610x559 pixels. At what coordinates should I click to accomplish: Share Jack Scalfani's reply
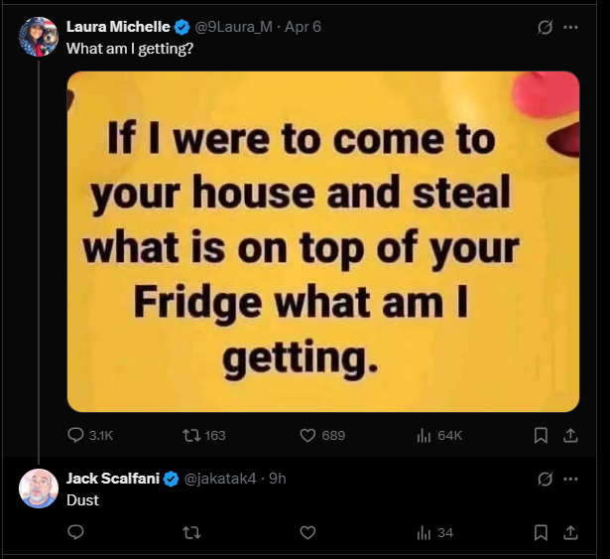click(570, 533)
